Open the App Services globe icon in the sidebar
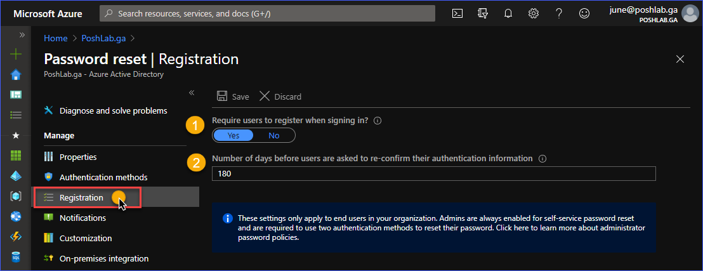 16,216
